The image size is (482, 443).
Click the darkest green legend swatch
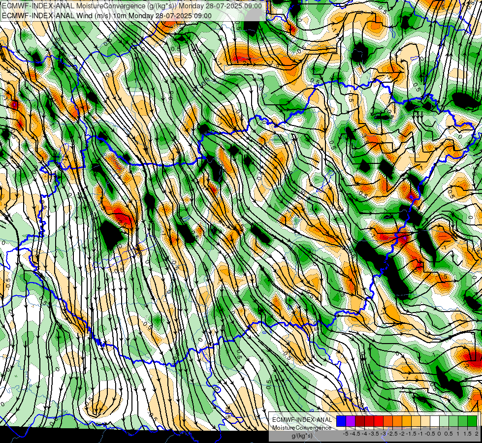(472, 421)
